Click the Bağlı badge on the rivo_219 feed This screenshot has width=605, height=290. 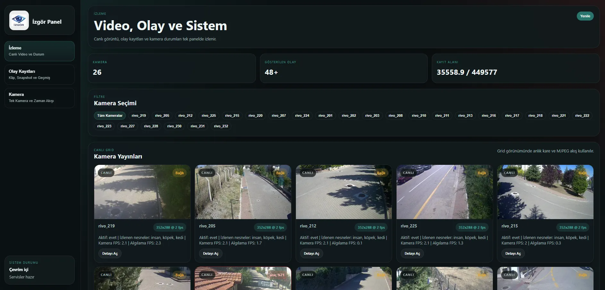[180, 173]
